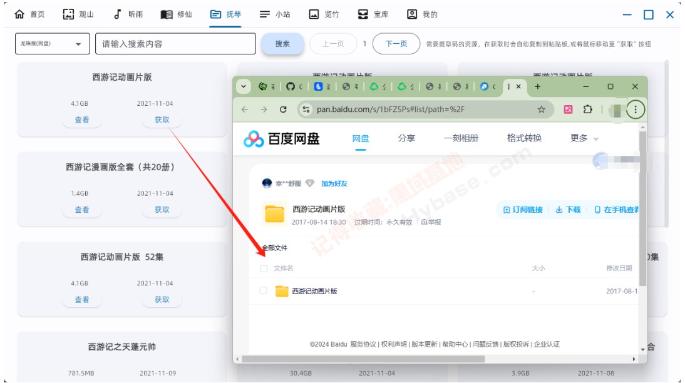Open the 一刻相册 tab
Screen dimensions: 685x383
pos(461,138)
